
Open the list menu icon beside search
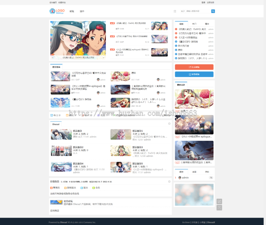pos(175,11)
